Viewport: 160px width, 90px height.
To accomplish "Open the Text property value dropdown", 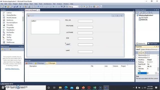I will tap(156, 73).
